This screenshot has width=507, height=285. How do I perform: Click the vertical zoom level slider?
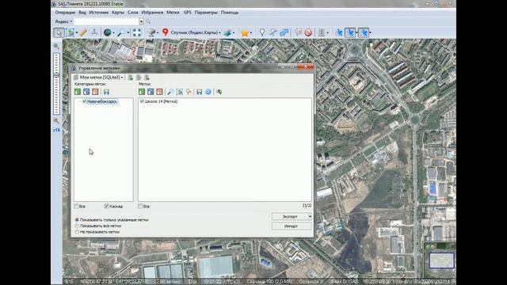point(57,84)
